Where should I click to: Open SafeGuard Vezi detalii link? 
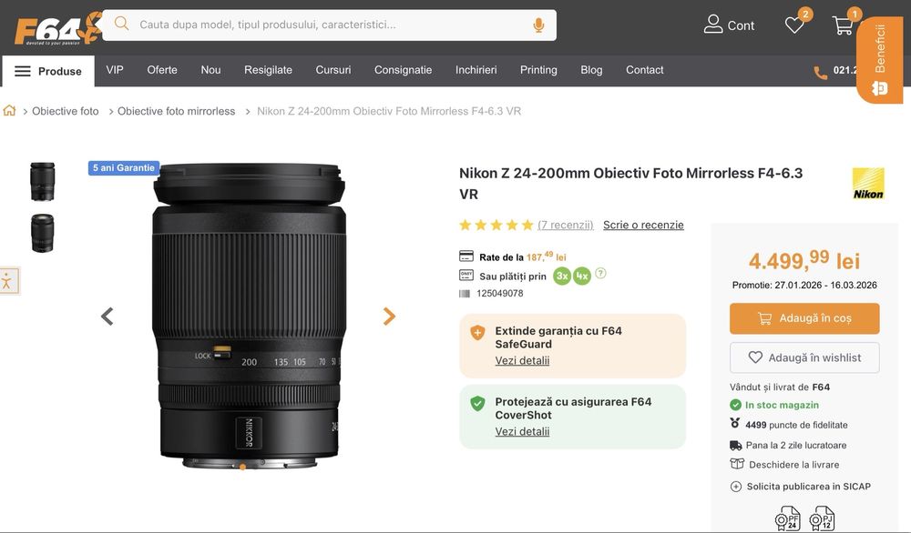click(x=522, y=361)
